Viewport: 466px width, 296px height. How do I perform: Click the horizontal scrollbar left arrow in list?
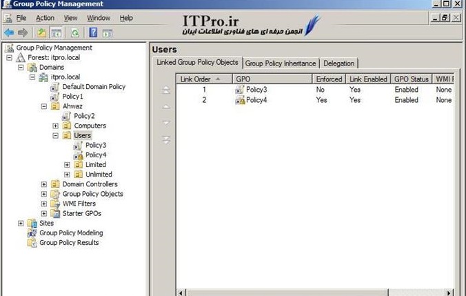pos(181,293)
